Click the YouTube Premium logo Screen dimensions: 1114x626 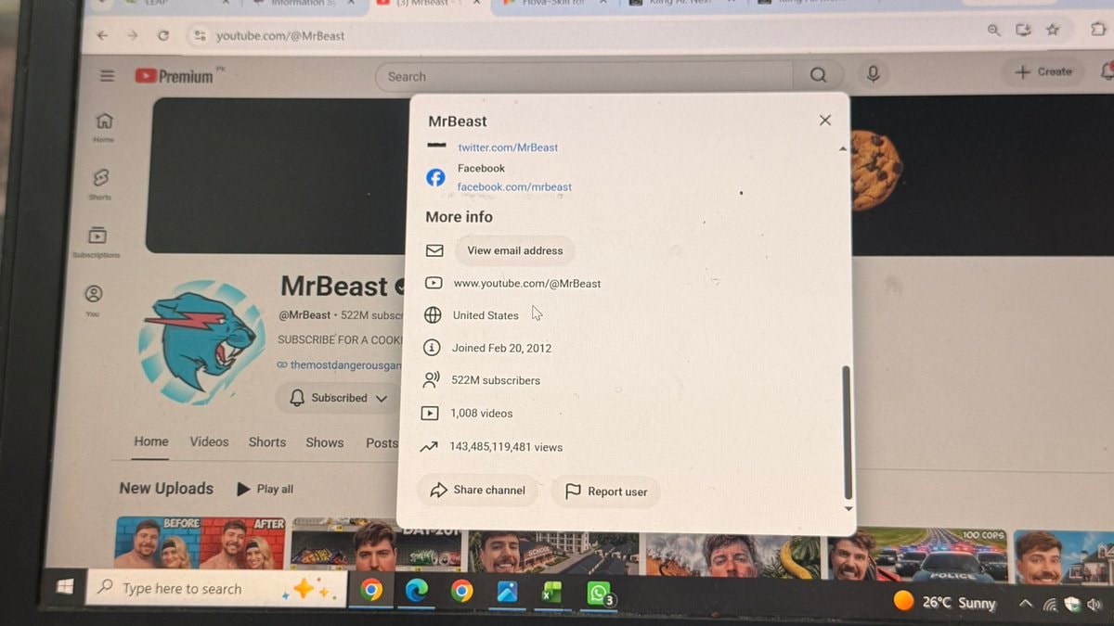175,76
